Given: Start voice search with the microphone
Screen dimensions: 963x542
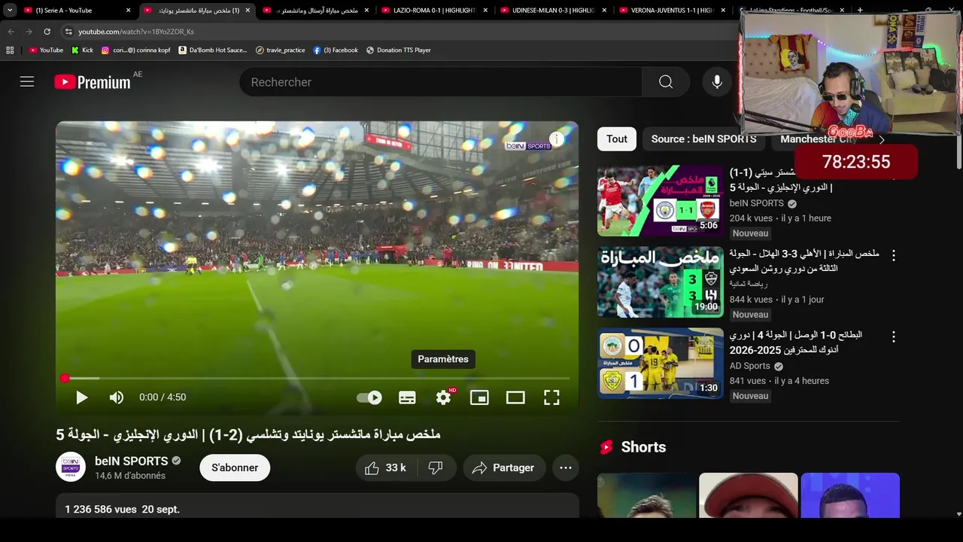Looking at the screenshot, I should (x=717, y=82).
